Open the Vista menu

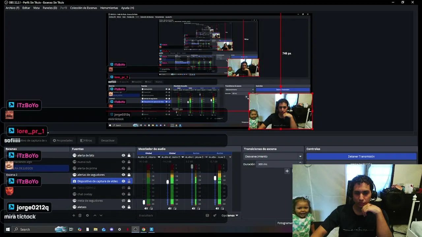point(36,8)
